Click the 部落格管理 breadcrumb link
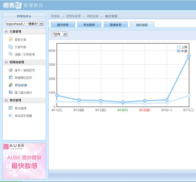The image size is (196, 182). pyautogui.click(x=73, y=16)
